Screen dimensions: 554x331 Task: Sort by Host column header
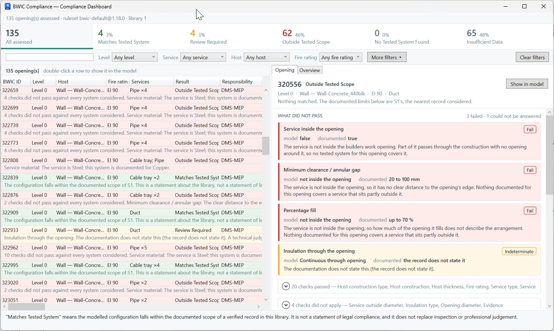tap(81, 82)
